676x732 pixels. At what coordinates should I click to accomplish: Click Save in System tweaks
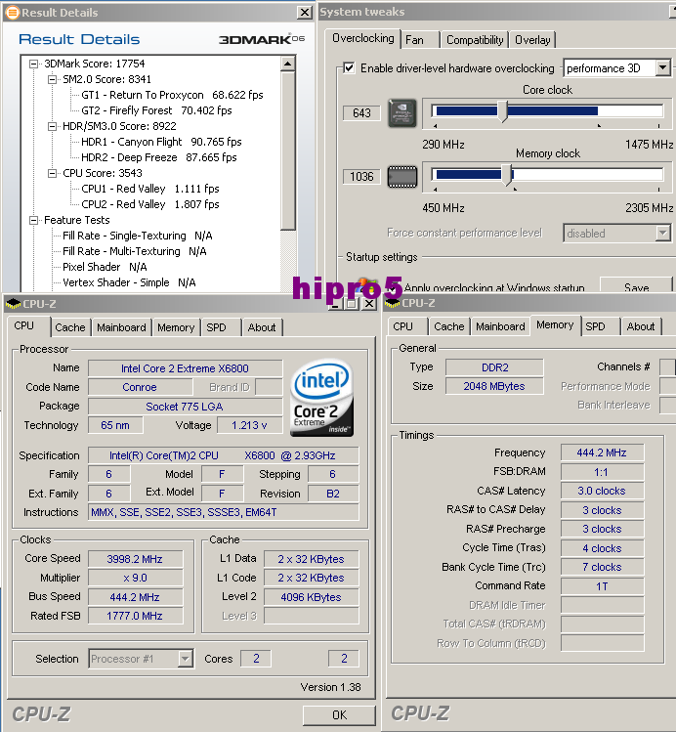pos(636,287)
